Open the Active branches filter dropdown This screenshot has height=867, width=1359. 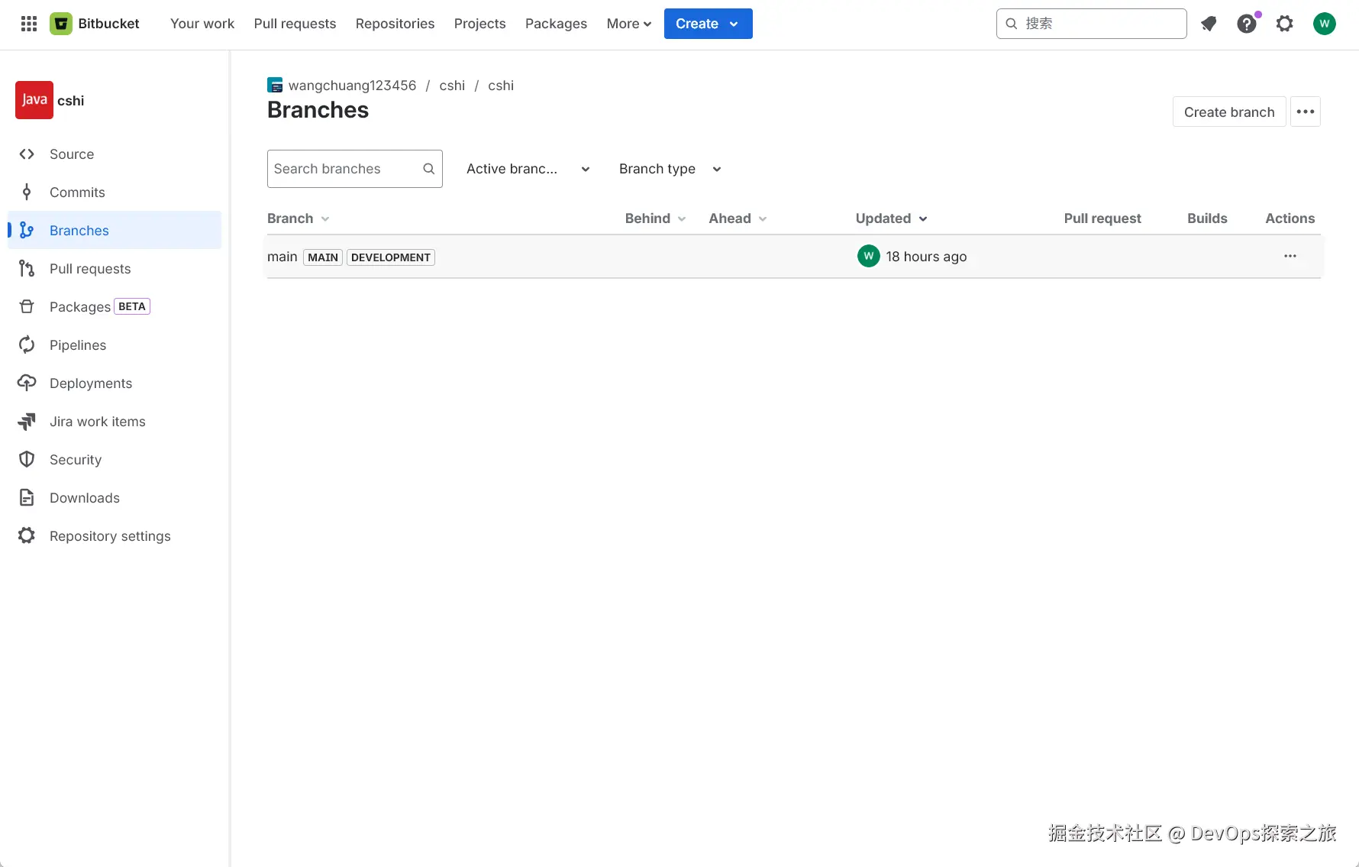pyautogui.click(x=528, y=169)
